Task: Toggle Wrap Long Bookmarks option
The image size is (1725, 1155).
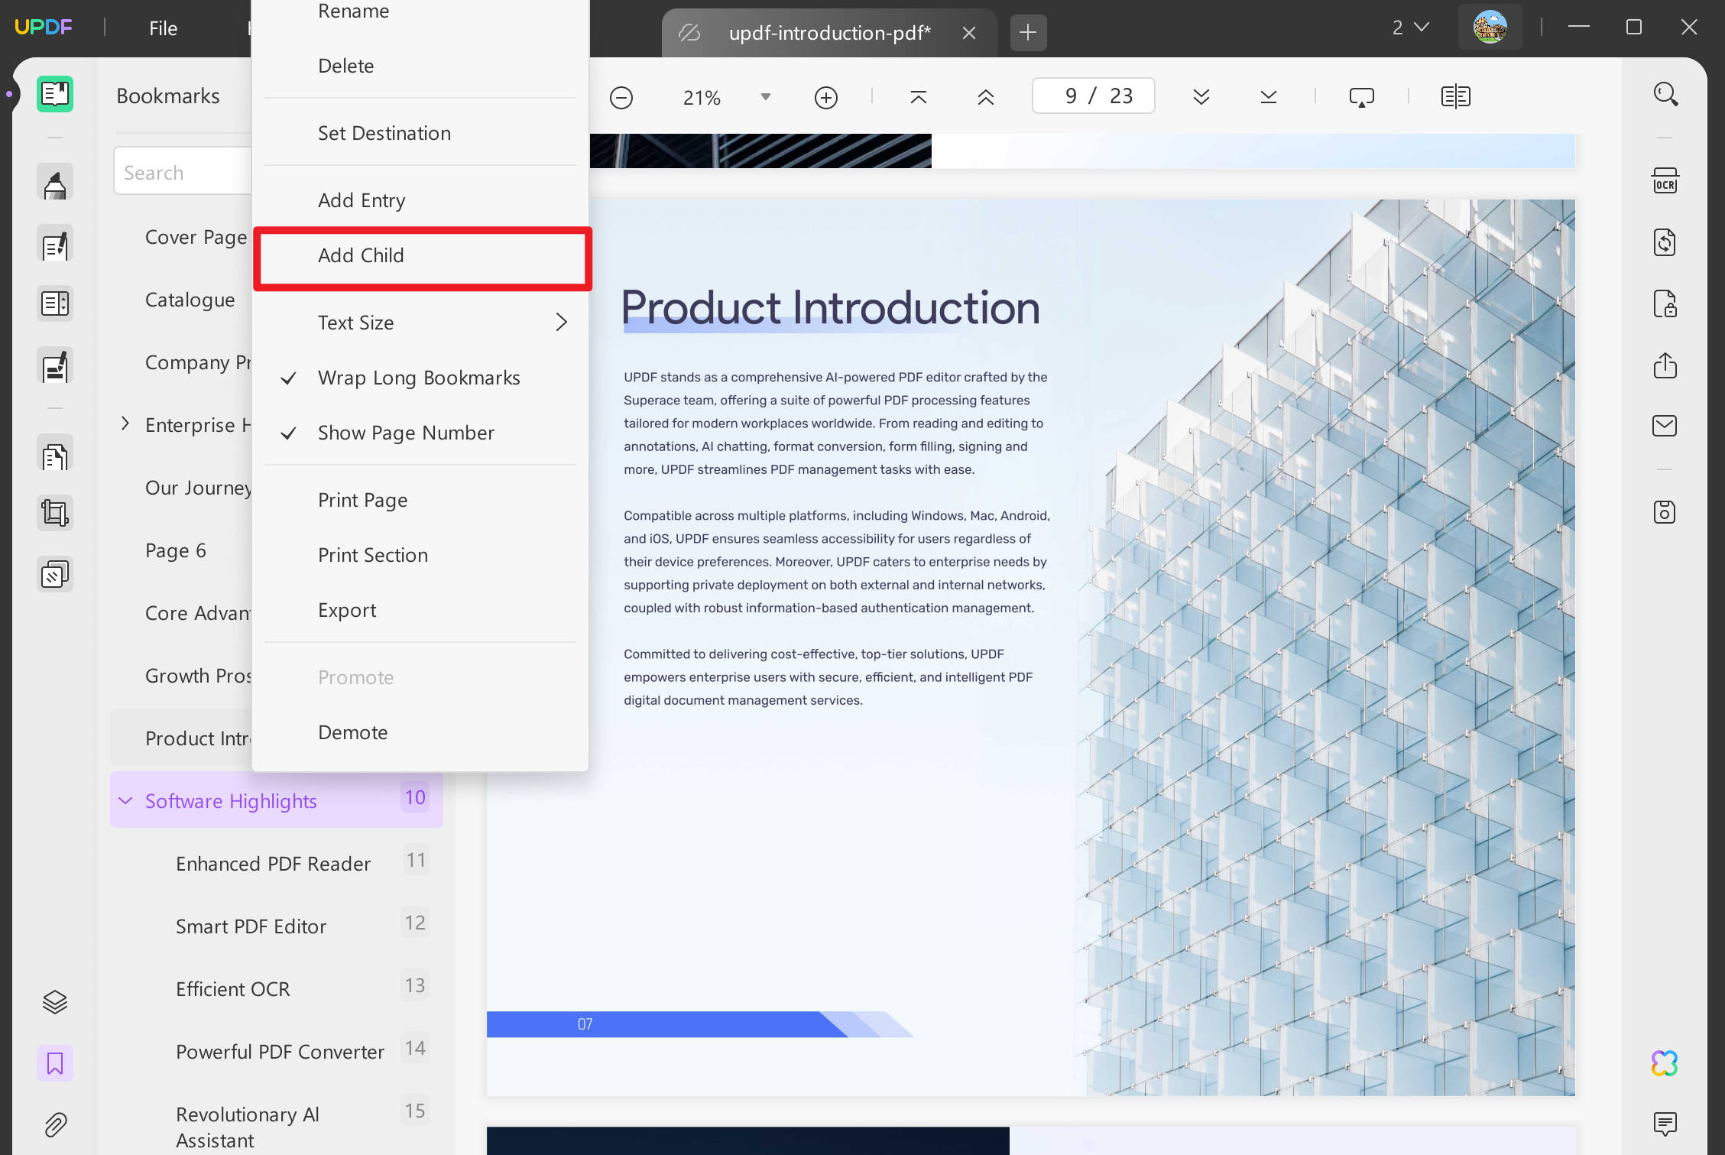Action: tap(419, 378)
